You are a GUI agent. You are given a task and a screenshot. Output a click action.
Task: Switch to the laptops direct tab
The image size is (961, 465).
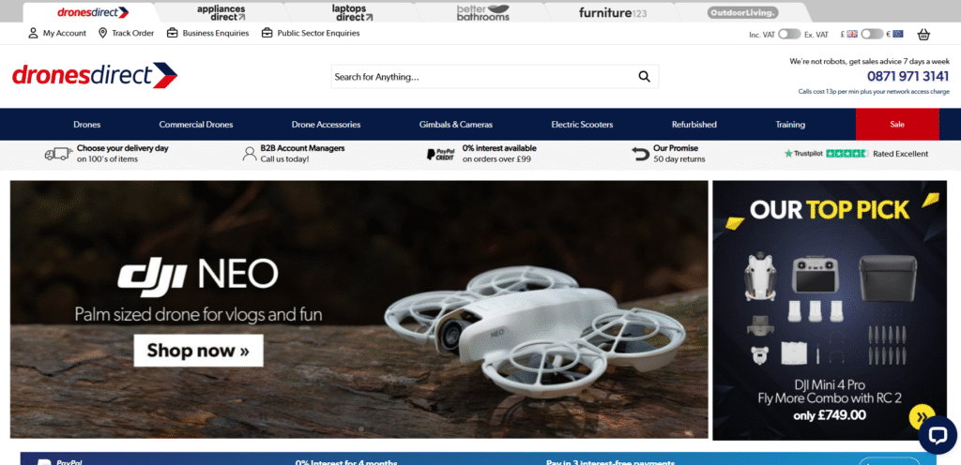(353, 12)
